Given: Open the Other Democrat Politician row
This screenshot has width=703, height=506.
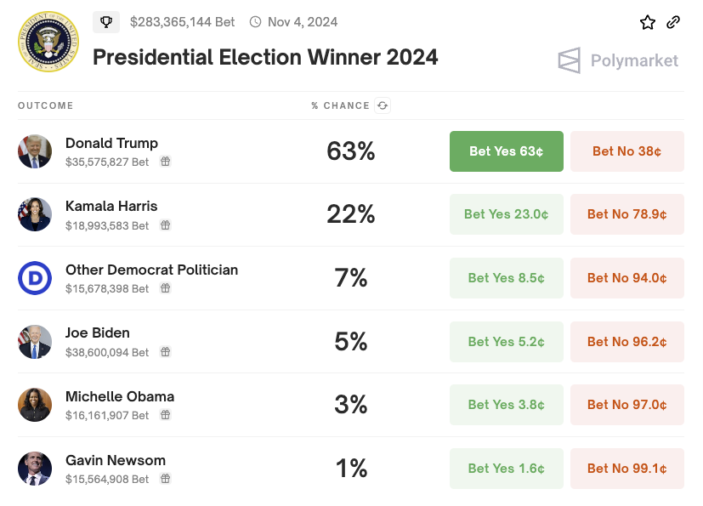Looking at the screenshot, I should [151, 270].
